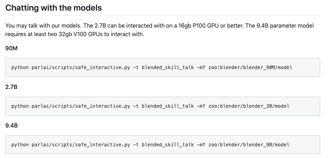
Task: Click the "9.4B" subheading above third command
Action: (x=11, y=125)
